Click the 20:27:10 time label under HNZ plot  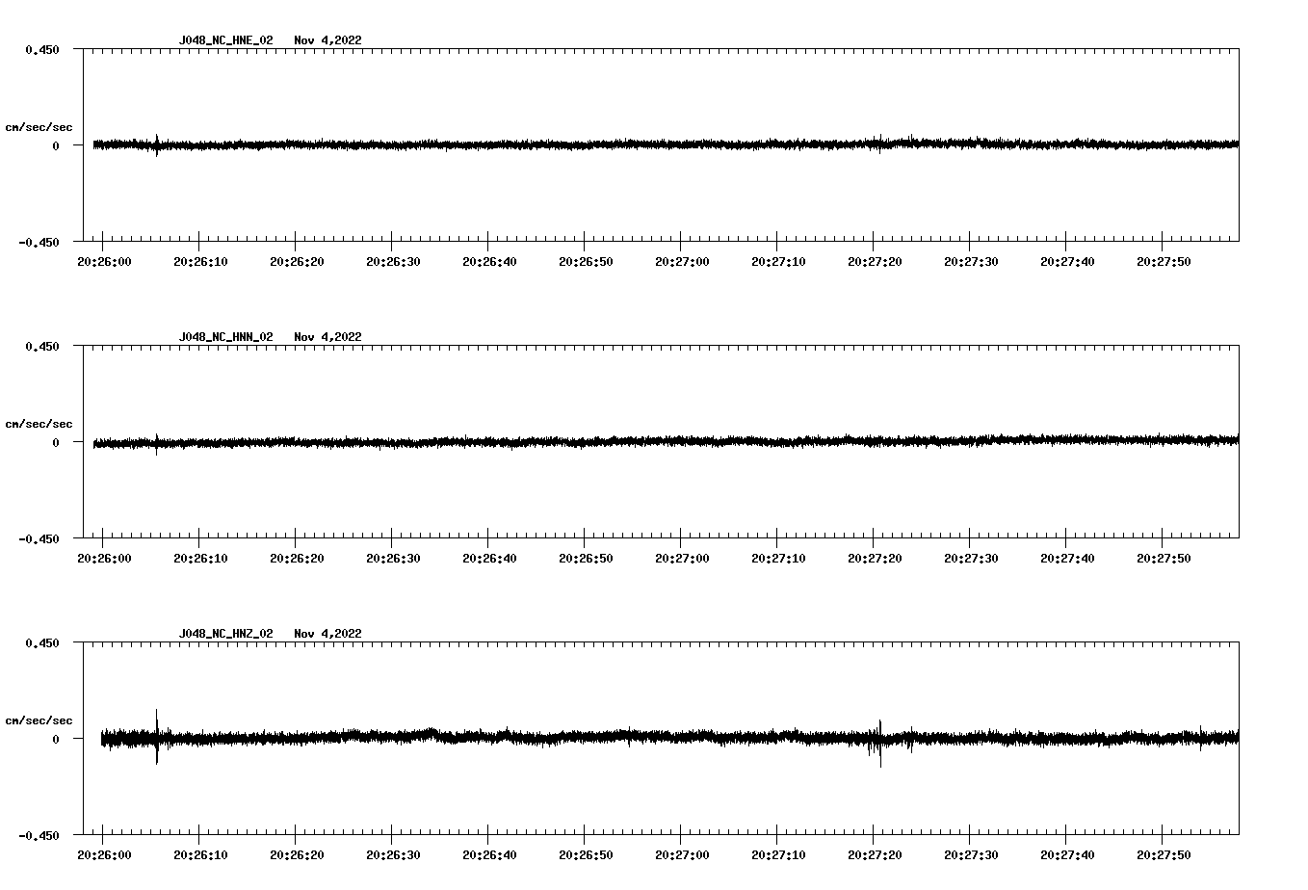778,855
